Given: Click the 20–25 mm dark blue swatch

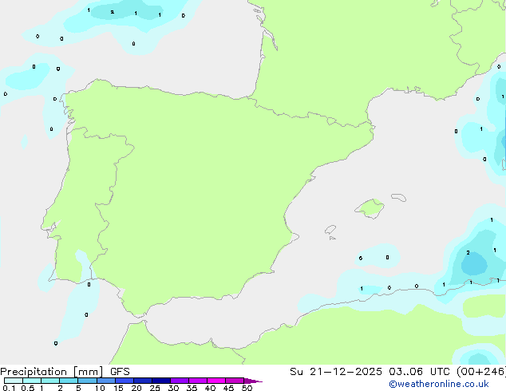Looking at the screenshot, I should tap(143, 381).
